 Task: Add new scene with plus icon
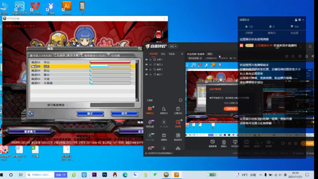pyautogui.click(x=182, y=54)
